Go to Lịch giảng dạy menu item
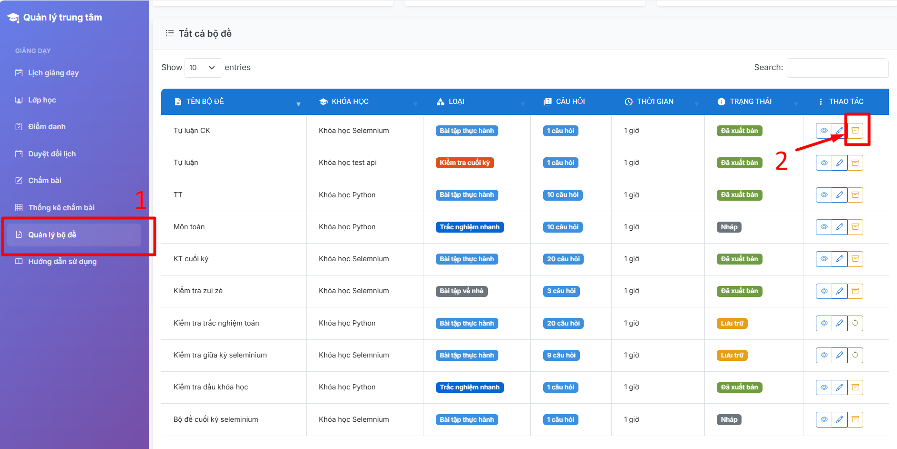 point(53,73)
